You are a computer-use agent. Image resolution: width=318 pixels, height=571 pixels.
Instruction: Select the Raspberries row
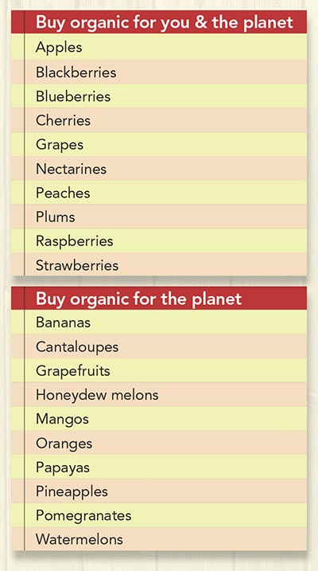pos(159,241)
